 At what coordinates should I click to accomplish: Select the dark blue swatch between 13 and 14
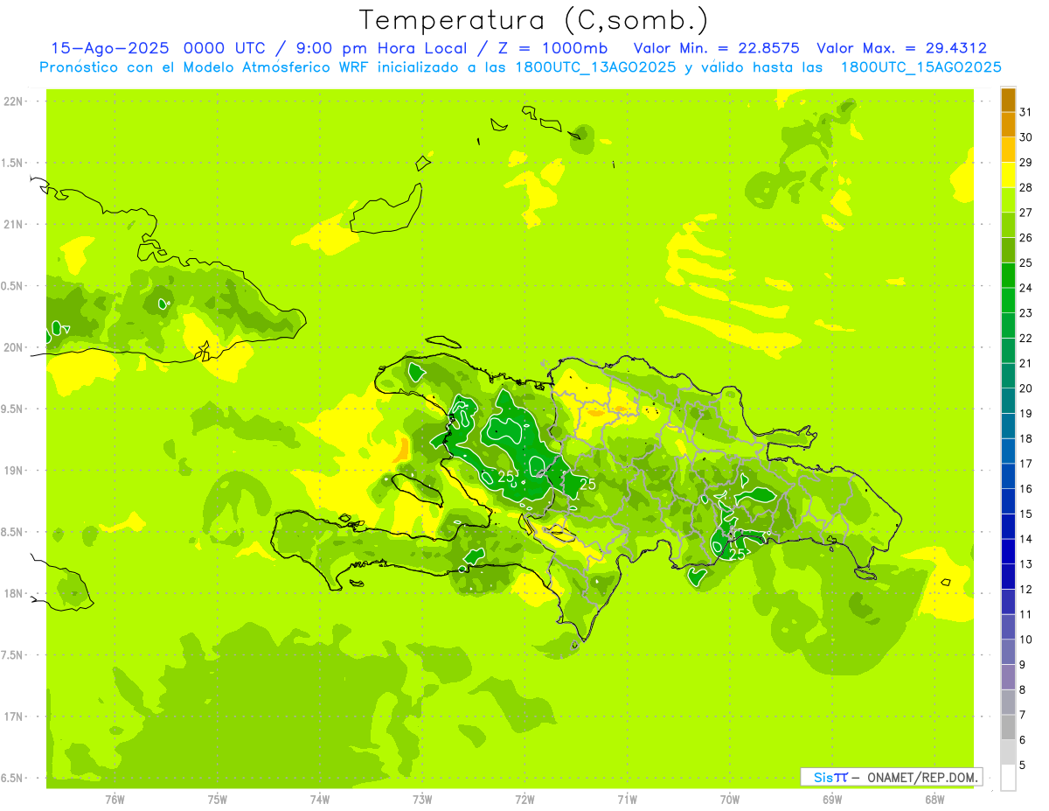coord(1008,551)
